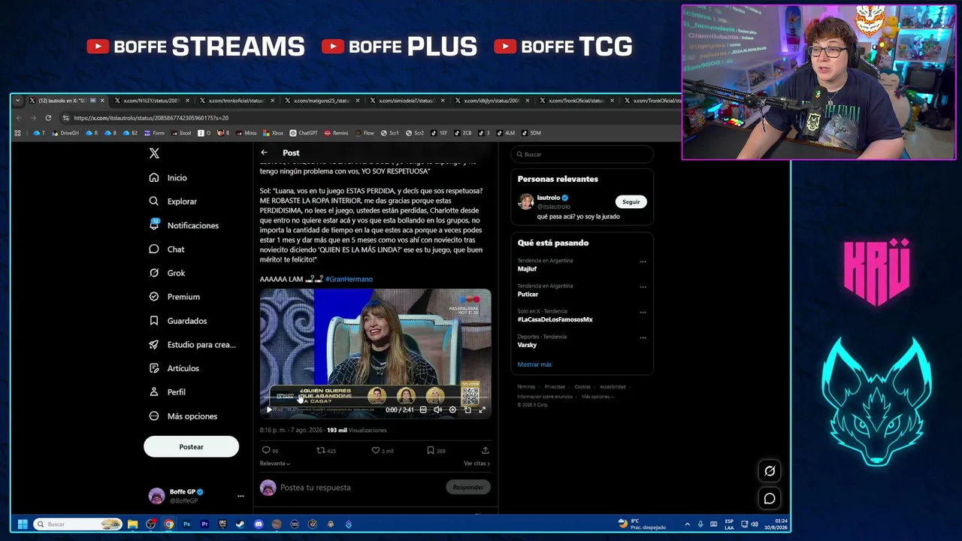Open the #GranHermano hashtag
Screen dimensions: 962x541
349,279
